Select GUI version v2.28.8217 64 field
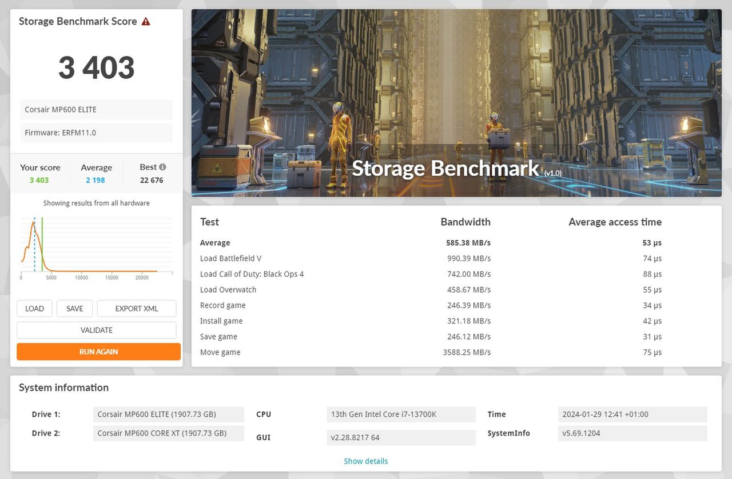This screenshot has width=732, height=479. pyautogui.click(x=401, y=438)
